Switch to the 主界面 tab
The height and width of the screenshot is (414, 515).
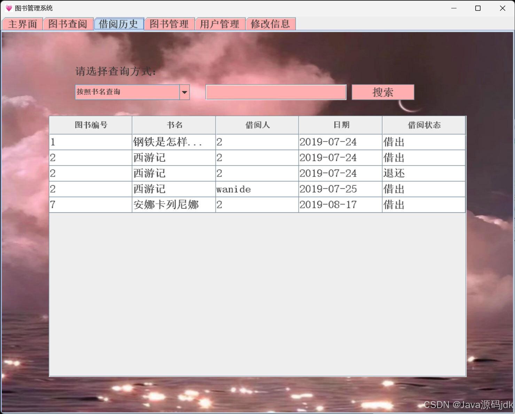(x=23, y=24)
